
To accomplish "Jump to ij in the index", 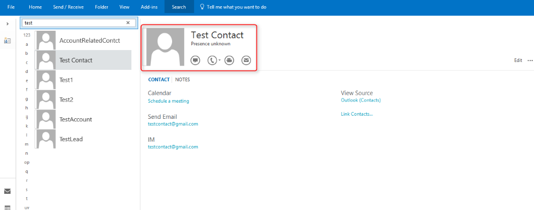I will coord(27,117).
